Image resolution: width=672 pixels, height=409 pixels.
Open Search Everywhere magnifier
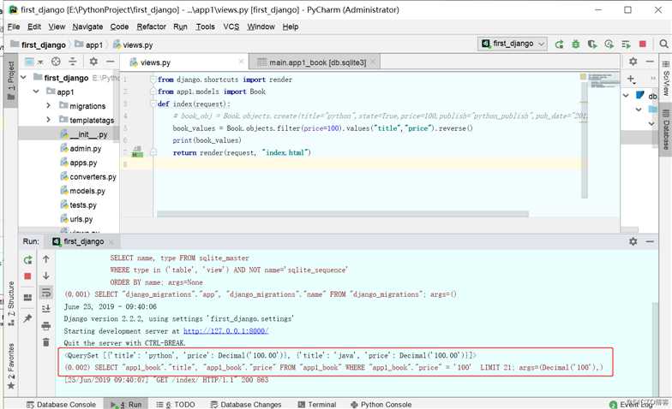pyautogui.click(x=663, y=44)
